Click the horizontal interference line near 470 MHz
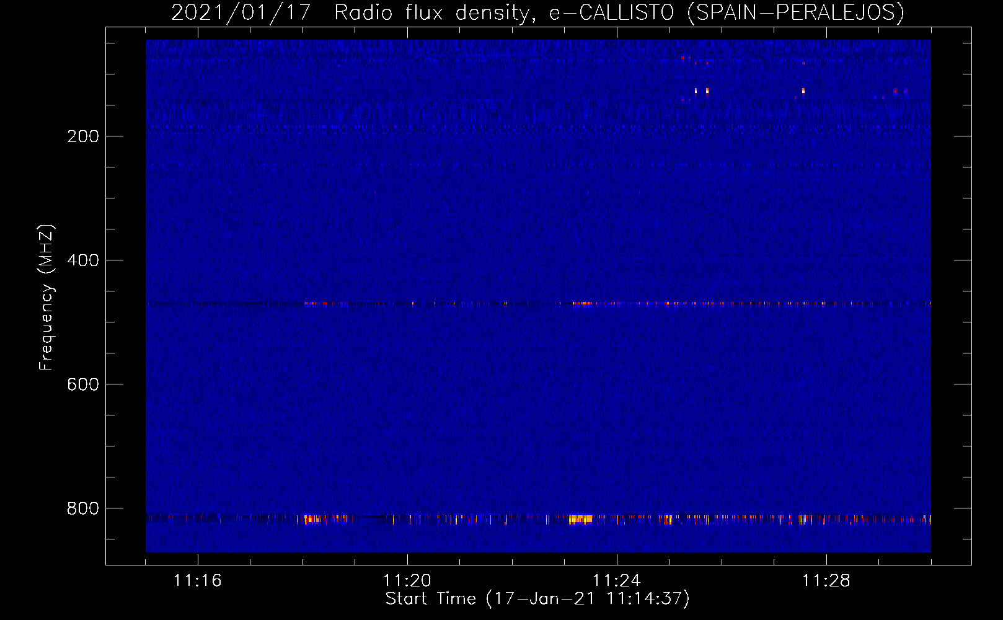This screenshot has height=620, width=1003. (x=538, y=304)
